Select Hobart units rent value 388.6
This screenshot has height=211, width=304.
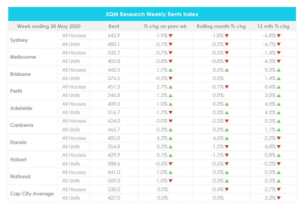tap(114, 164)
